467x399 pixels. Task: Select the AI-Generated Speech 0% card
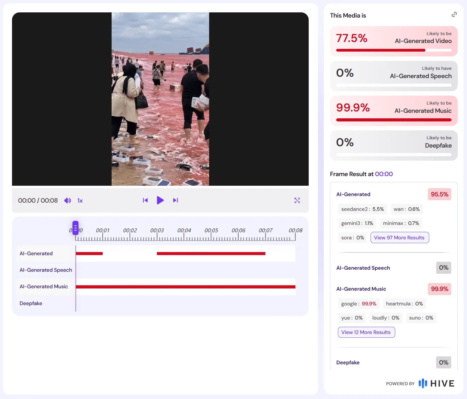click(394, 76)
